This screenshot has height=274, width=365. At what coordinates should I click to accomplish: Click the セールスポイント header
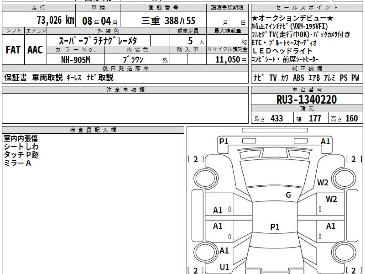pos(307,8)
